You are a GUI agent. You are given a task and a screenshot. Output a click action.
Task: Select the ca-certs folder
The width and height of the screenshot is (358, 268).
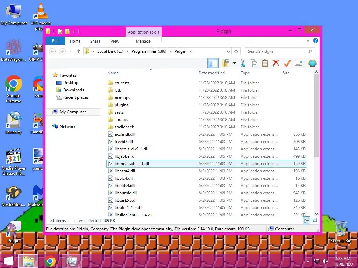click(x=207, y=83)
